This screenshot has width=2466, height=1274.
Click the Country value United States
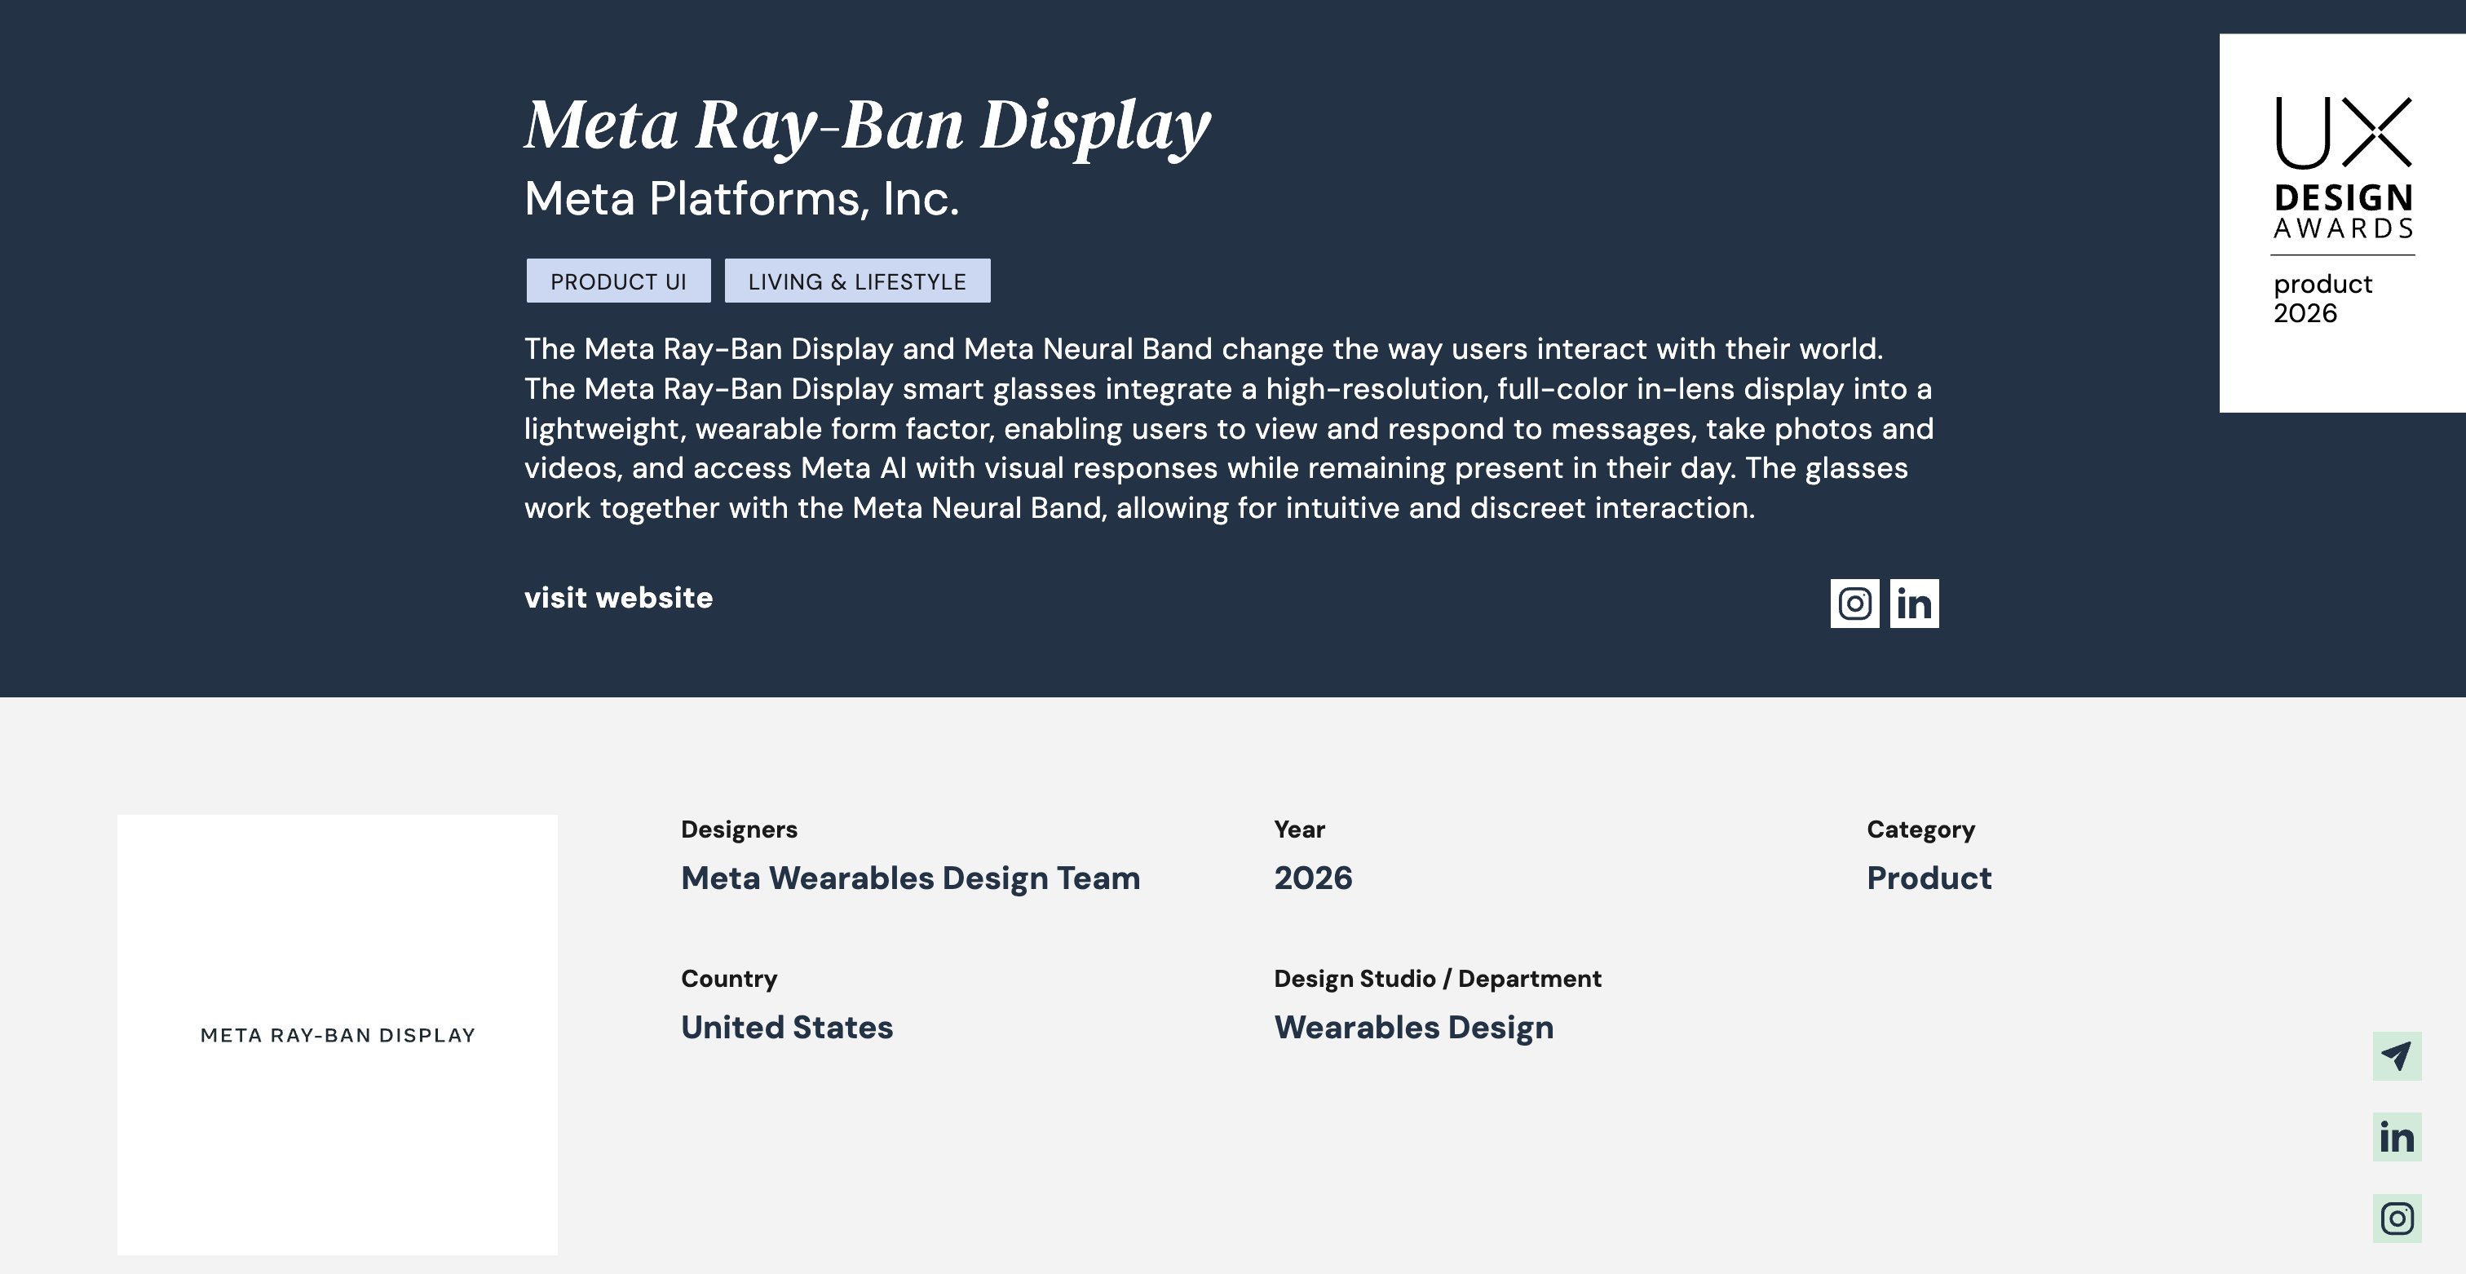point(787,1027)
